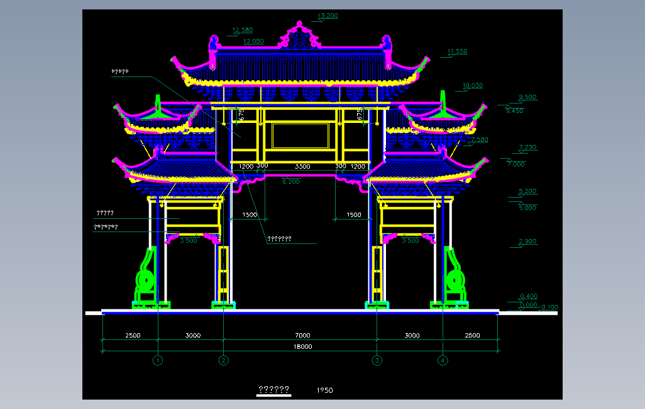
Task: Select the 3000 dimension between axes 1 and 2
Action: pyautogui.click(x=193, y=336)
